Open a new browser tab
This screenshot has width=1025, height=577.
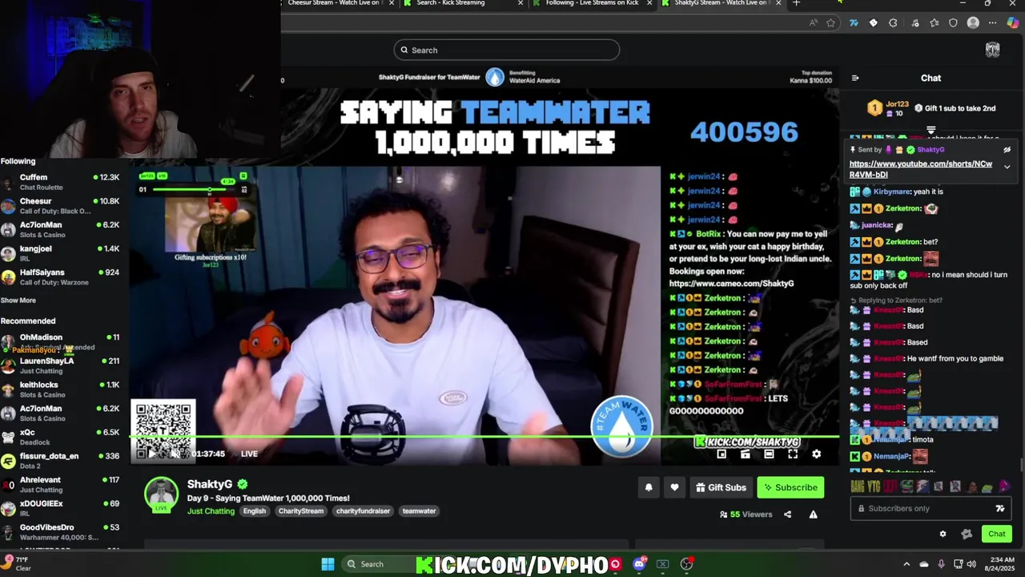coord(796,3)
